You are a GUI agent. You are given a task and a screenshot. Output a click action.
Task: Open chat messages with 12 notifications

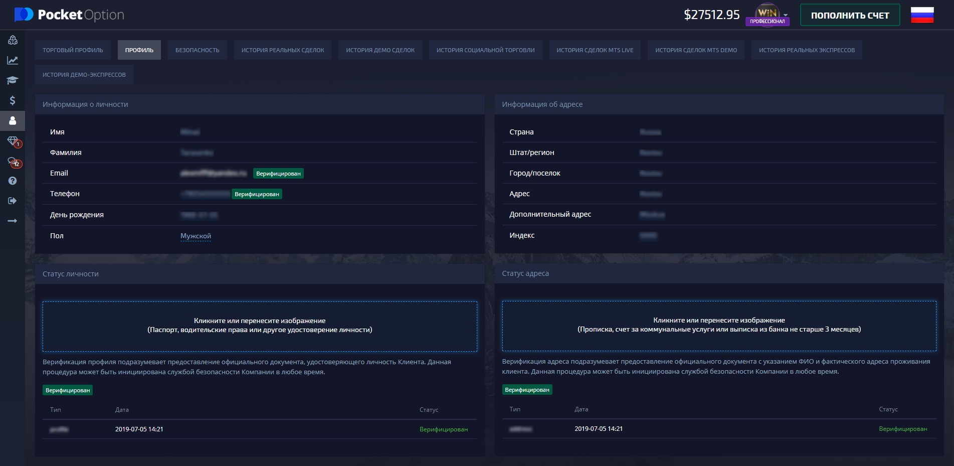pyautogui.click(x=14, y=162)
